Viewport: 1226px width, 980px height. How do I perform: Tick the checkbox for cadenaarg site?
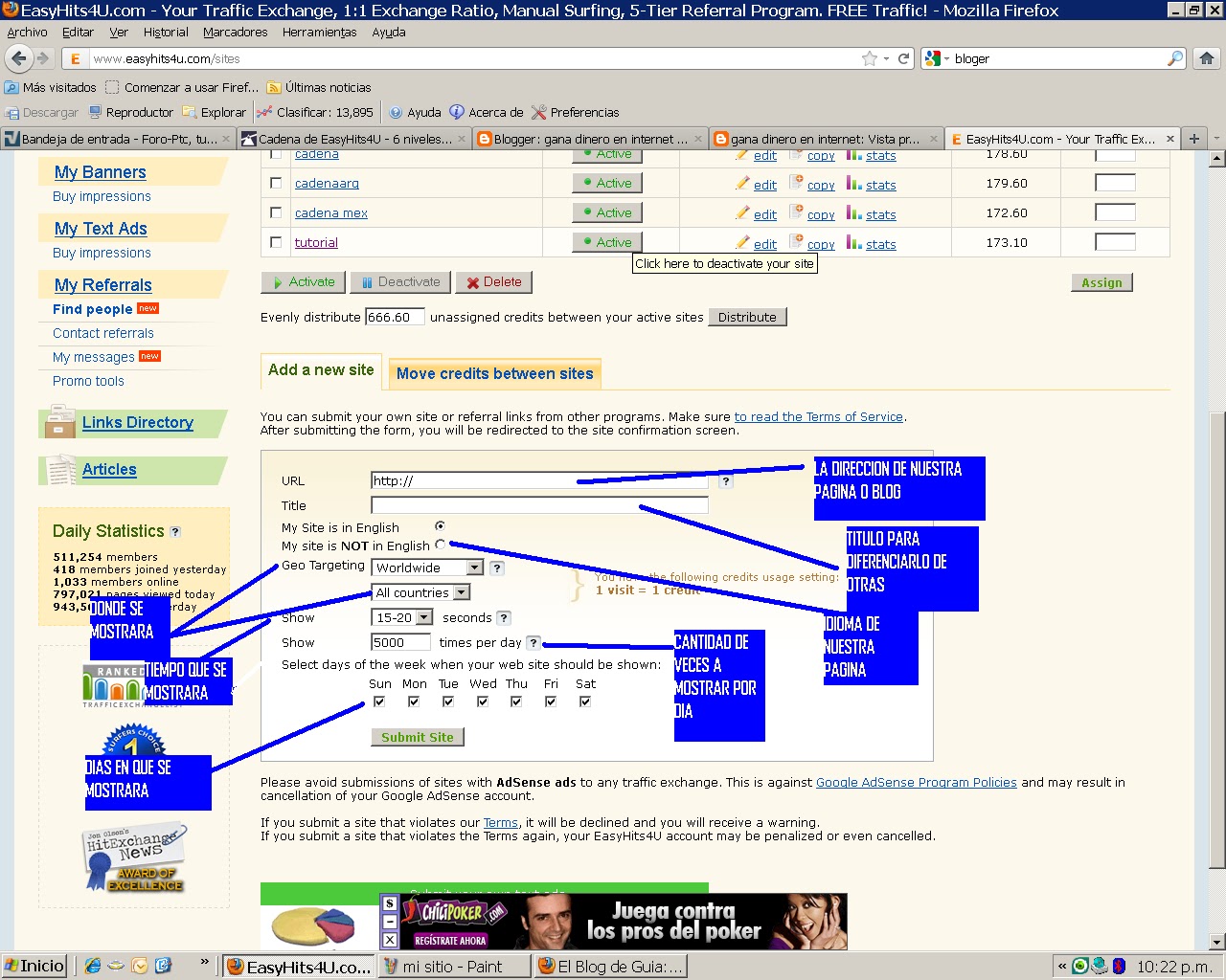276,183
